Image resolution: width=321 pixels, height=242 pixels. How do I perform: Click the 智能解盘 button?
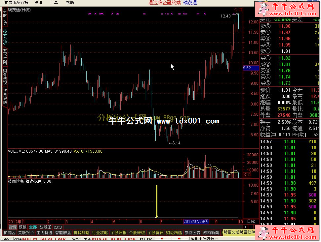click(63, 233)
